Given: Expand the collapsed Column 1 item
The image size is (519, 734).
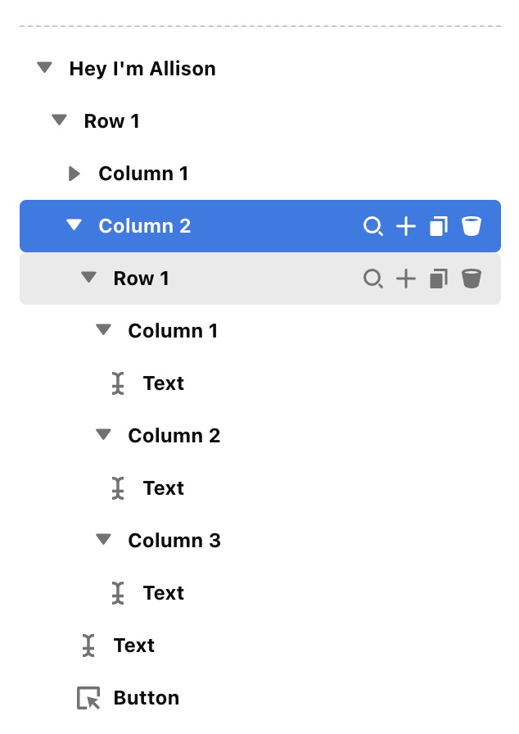Looking at the screenshot, I should (x=74, y=174).
